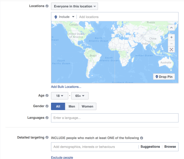Click the Exclude people link
This screenshot has width=184, height=159.
pos(62,157)
